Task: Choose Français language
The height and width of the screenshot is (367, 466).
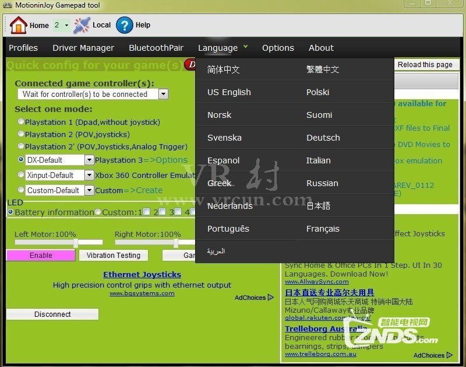Action: [x=323, y=229]
